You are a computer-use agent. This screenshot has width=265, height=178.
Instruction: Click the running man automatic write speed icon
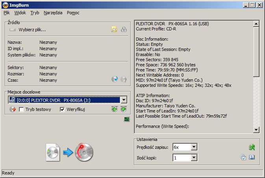[252, 147]
